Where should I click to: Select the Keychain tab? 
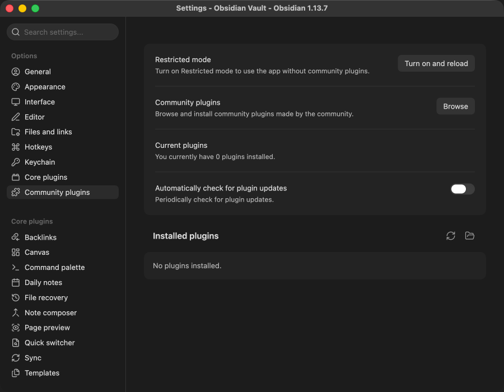pyautogui.click(x=63, y=162)
